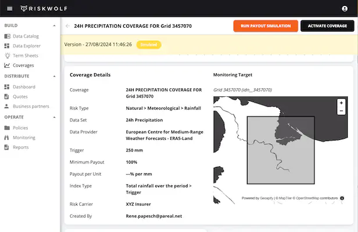Open Data Explorer page
Image resolution: width=358 pixels, height=232 pixels.
click(x=27, y=46)
